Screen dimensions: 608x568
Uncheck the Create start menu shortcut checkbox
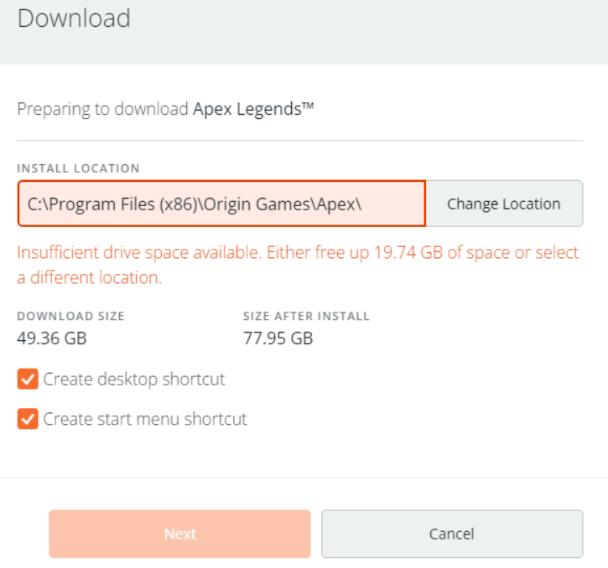tap(28, 418)
